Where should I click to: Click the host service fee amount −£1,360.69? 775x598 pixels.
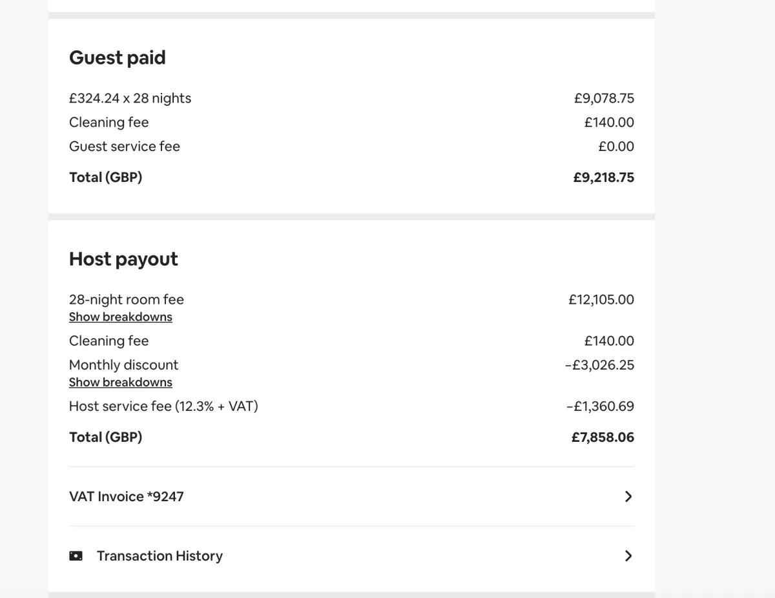pyautogui.click(x=600, y=406)
